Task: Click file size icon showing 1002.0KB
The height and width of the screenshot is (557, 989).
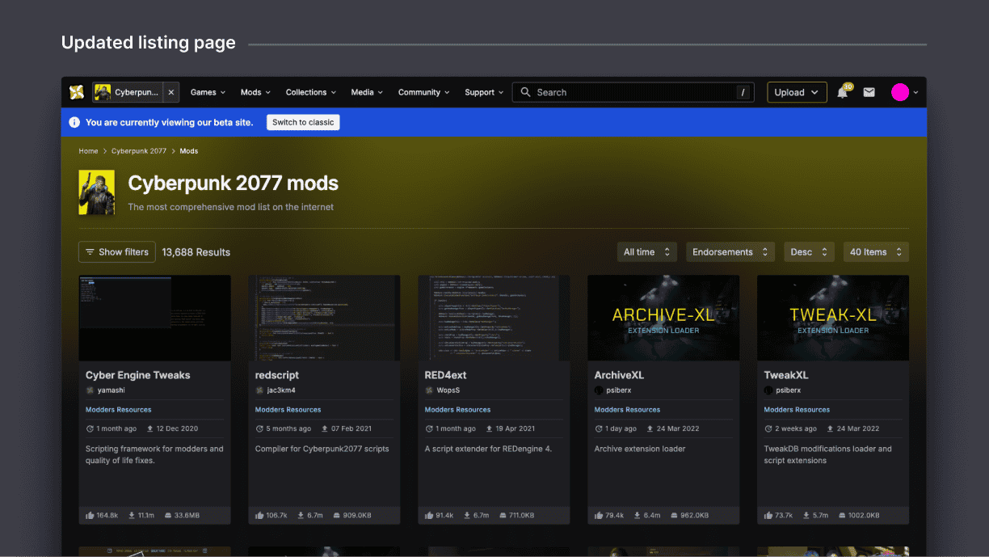Action: pos(841,515)
